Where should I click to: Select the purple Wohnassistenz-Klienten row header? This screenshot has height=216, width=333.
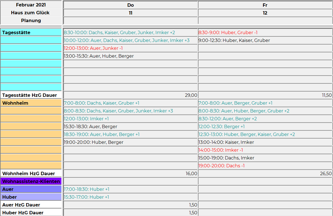click(x=31, y=182)
